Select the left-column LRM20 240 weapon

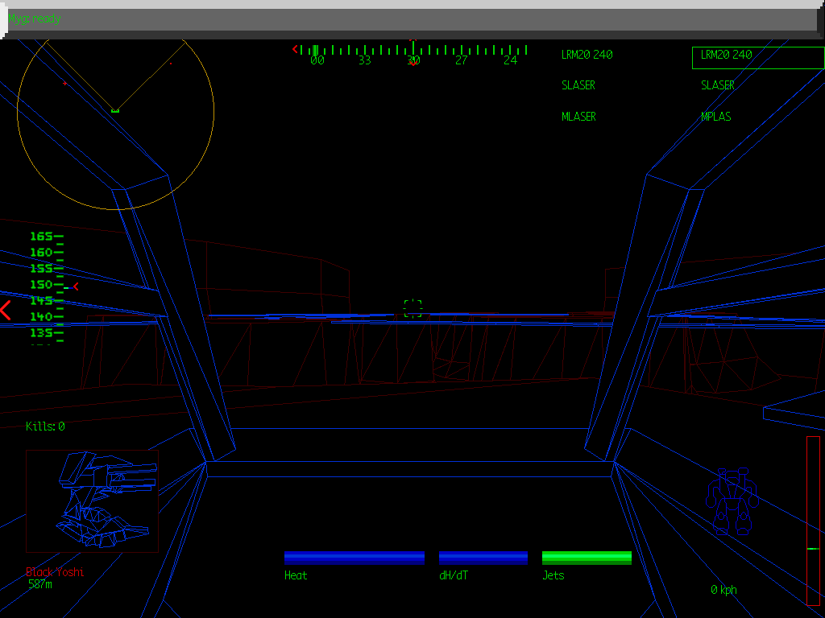tap(587, 55)
